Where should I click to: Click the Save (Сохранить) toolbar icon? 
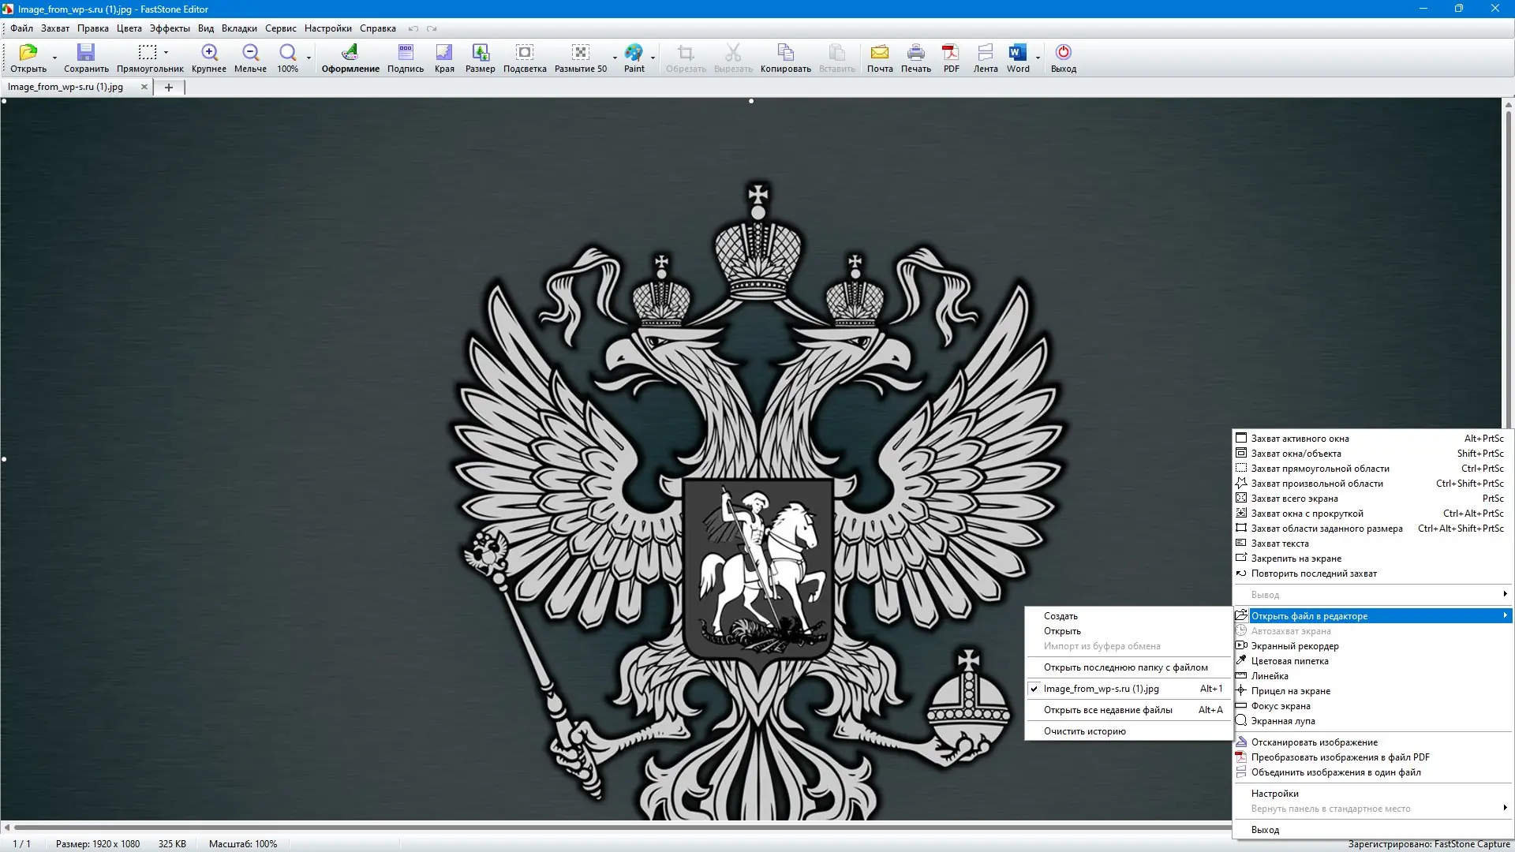pos(86,58)
